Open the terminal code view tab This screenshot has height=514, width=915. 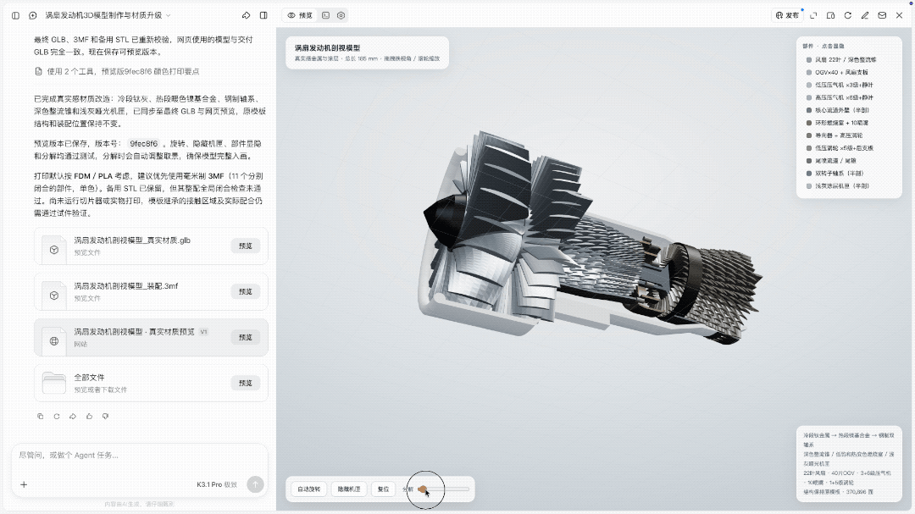point(325,15)
